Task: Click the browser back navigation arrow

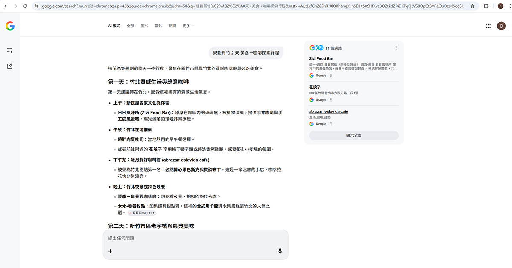Action: pos(6,6)
